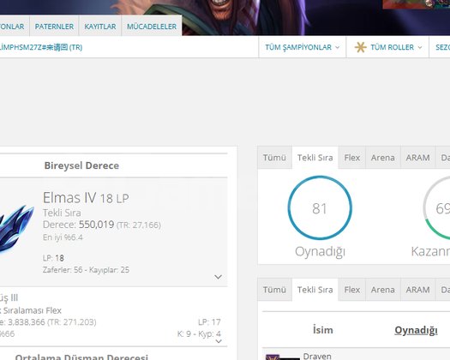Screen dimensions: 450x360
Task: Select Flex tab above the played-games circle
Action: [351, 158]
